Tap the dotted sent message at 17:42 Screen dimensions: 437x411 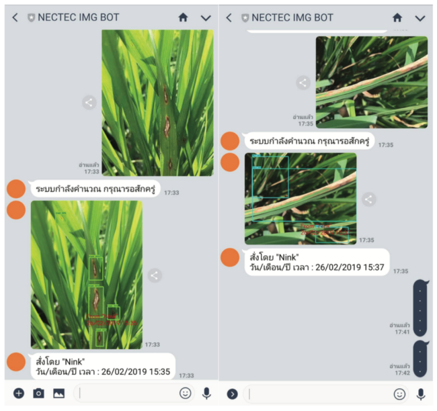(x=420, y=359)
